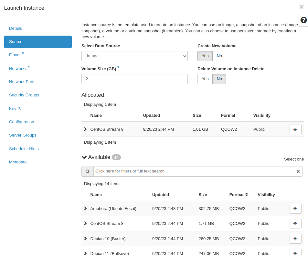Select No for Create New Volume
The width and height of the screenshot is (308, 255).
pyautogui.click(x=219, y=56)
